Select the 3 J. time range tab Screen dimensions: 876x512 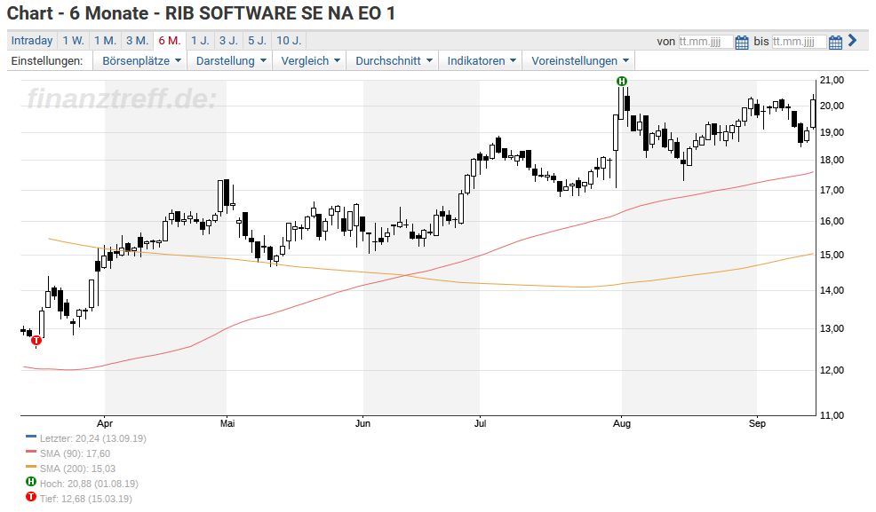(x=228, y=41)
